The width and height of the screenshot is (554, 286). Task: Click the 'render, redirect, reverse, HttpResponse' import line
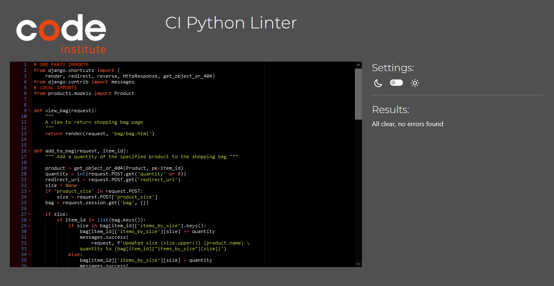tap(130, 76)
